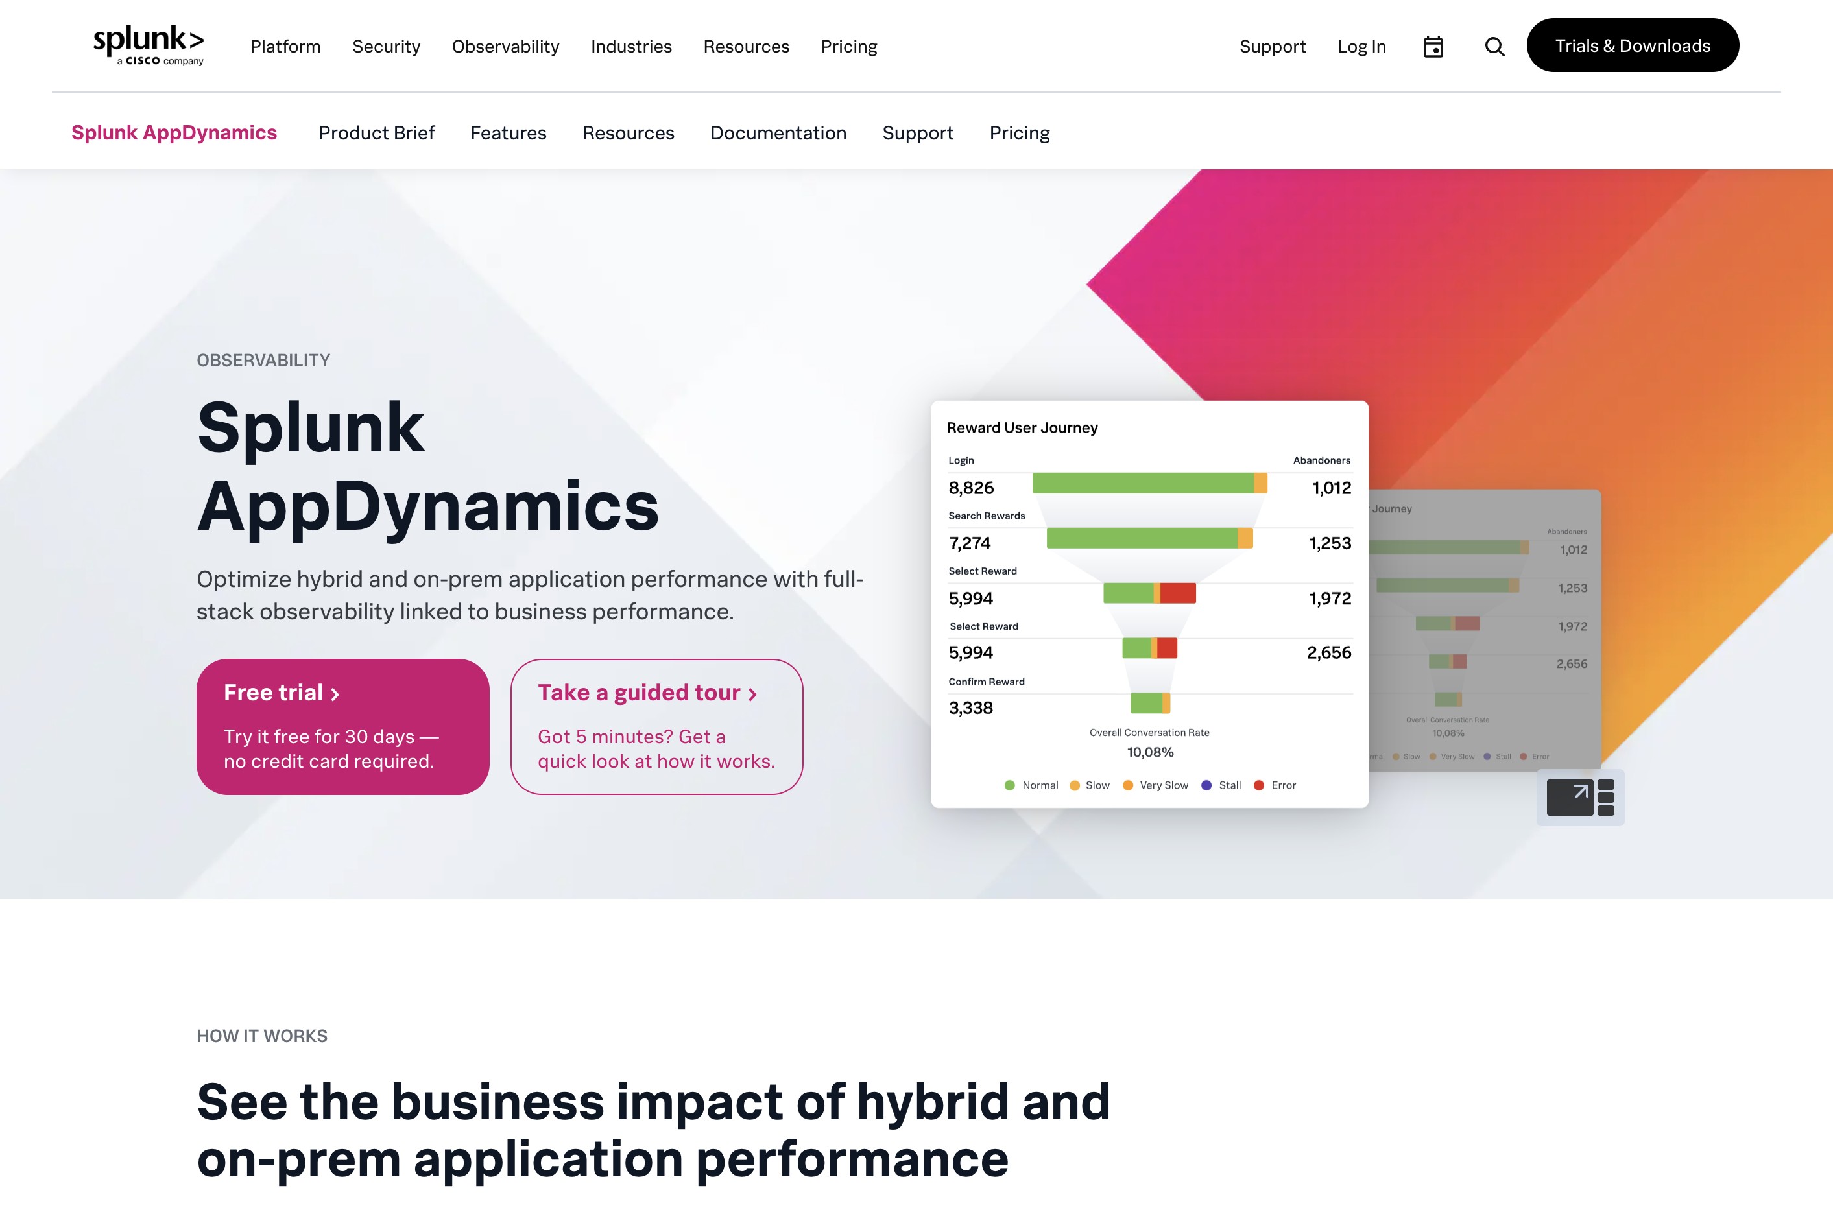The image size is (1833, 1223).
Task: Select the dimmed second Journey slide
Action: click(1485, 630)
